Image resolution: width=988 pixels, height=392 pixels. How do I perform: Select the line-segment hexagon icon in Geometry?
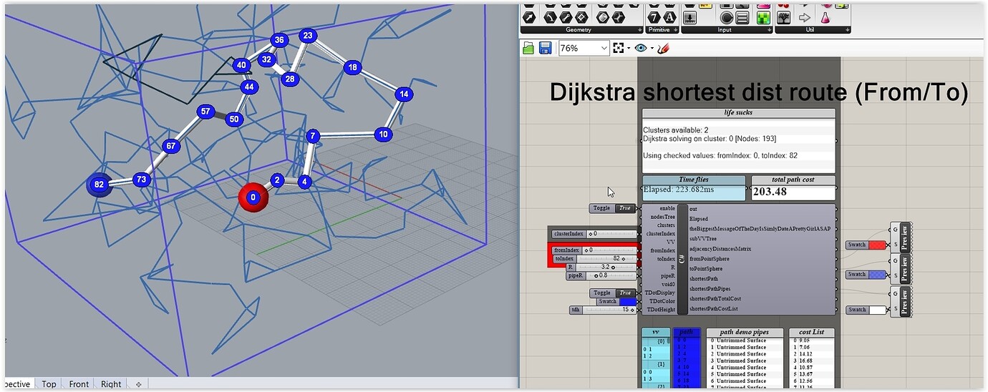pos(566,17)
